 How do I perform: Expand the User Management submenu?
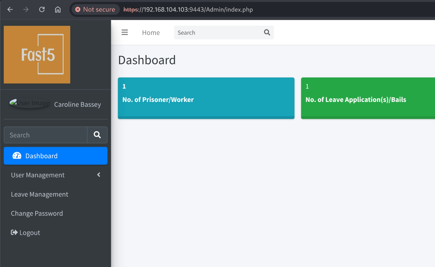38,175
